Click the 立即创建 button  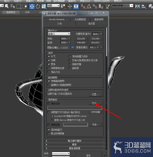[x=95, y=112]
